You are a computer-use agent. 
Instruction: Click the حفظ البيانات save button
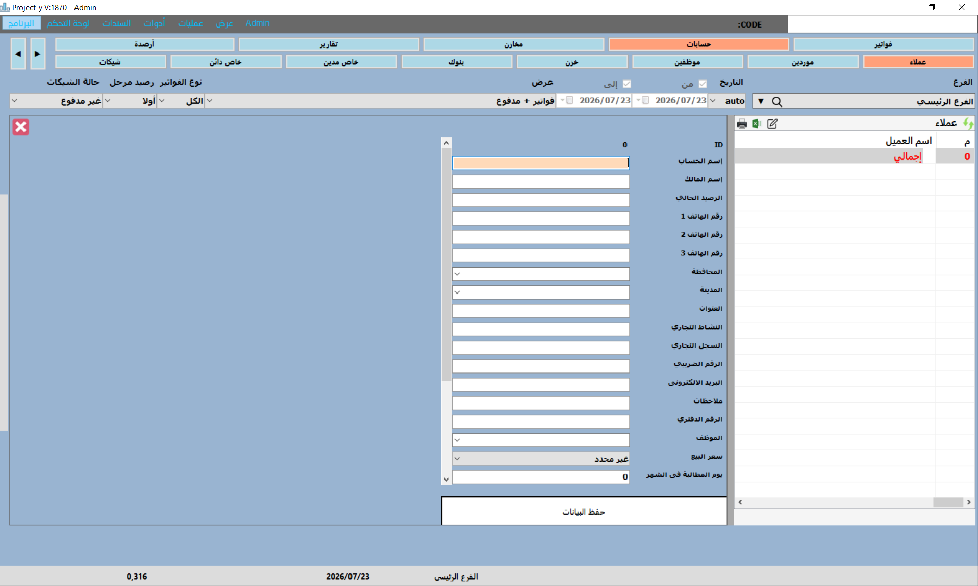point(584,512)
